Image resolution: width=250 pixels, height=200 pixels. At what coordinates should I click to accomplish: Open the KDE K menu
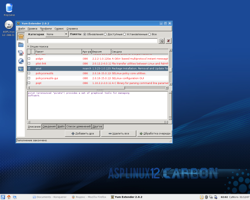(x=3, y=197)
